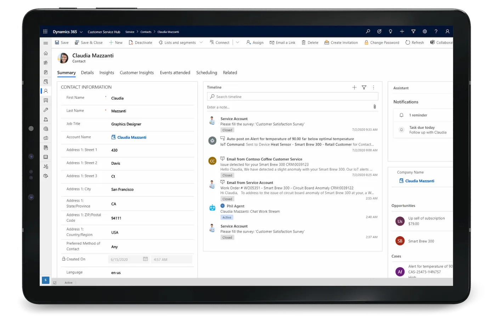Open the task flow checkmark icon
Image resolution: width=496 pixels, height=325 pixels.
[379, 32]
